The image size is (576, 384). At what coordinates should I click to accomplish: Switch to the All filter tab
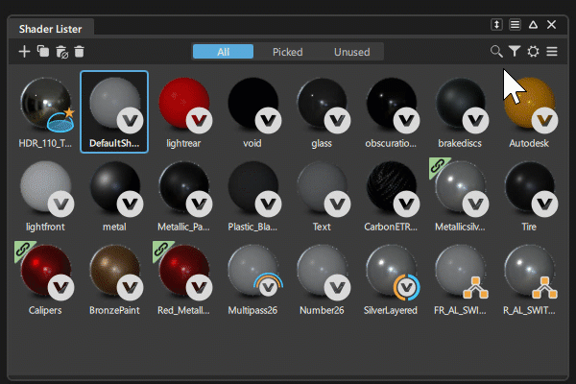tap(223, 52)
